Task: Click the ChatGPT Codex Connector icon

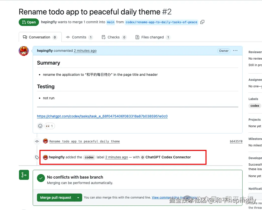Action: pyautogui.click(x=143, y=157)
